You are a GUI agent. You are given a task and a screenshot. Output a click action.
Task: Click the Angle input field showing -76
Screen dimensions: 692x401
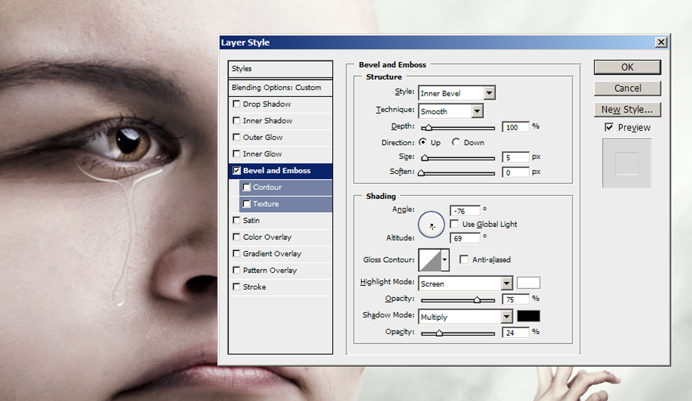465,211
